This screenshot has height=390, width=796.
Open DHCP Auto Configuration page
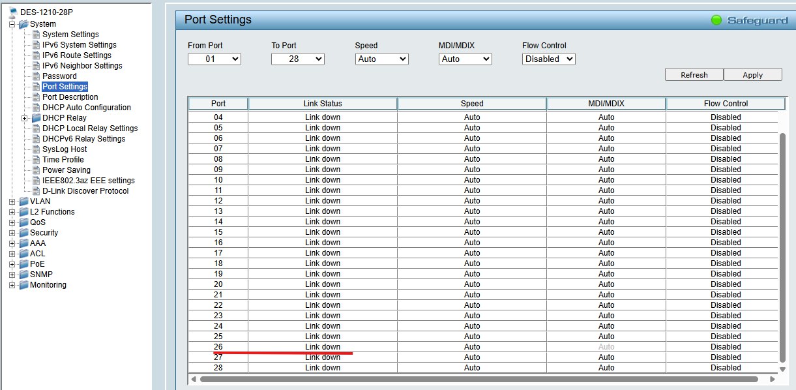(87, 108)
